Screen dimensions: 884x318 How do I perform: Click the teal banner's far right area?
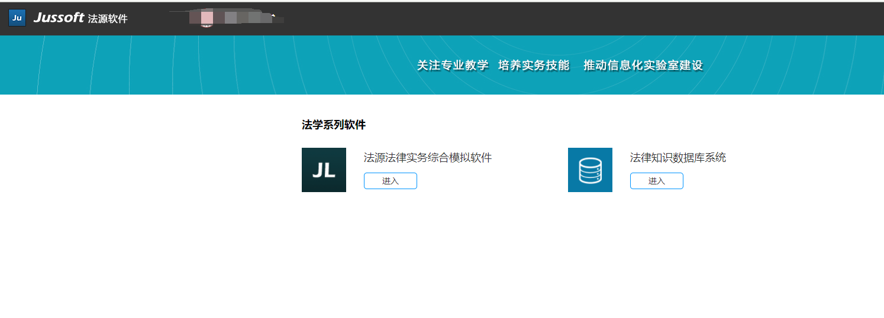point(828,65)
